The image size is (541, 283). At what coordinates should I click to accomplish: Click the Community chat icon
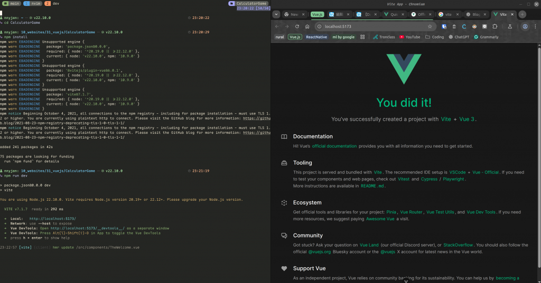(284, 236)
